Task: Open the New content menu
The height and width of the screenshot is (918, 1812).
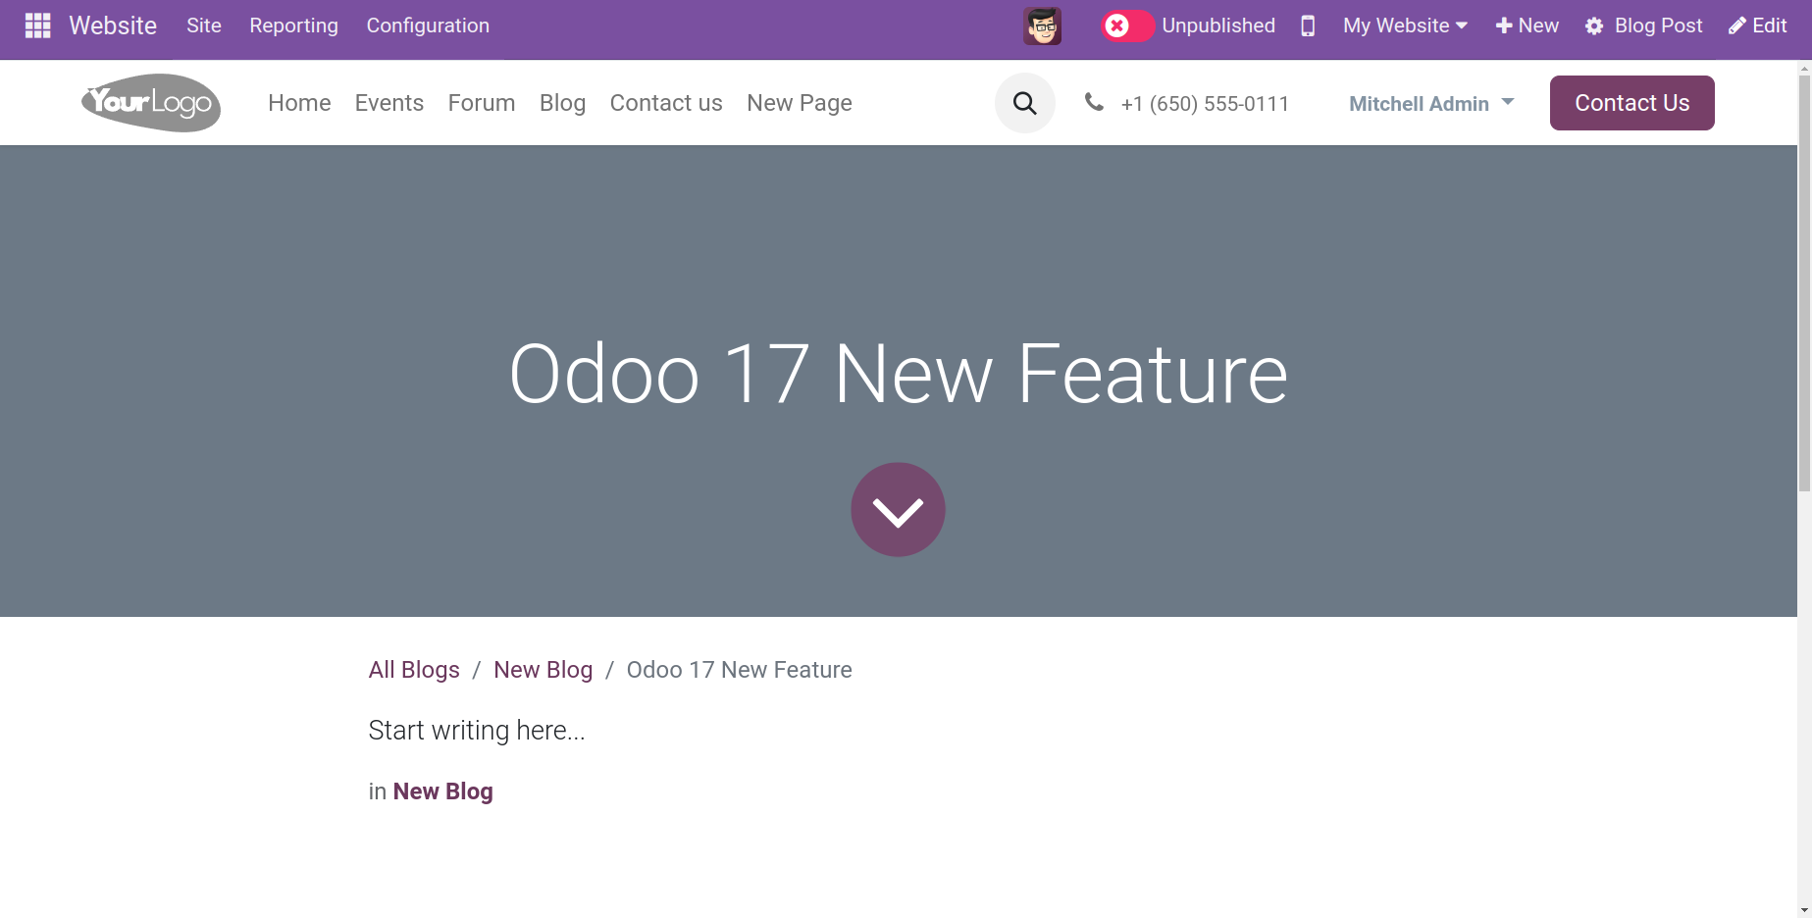Action: click(x=1527, y=25)
